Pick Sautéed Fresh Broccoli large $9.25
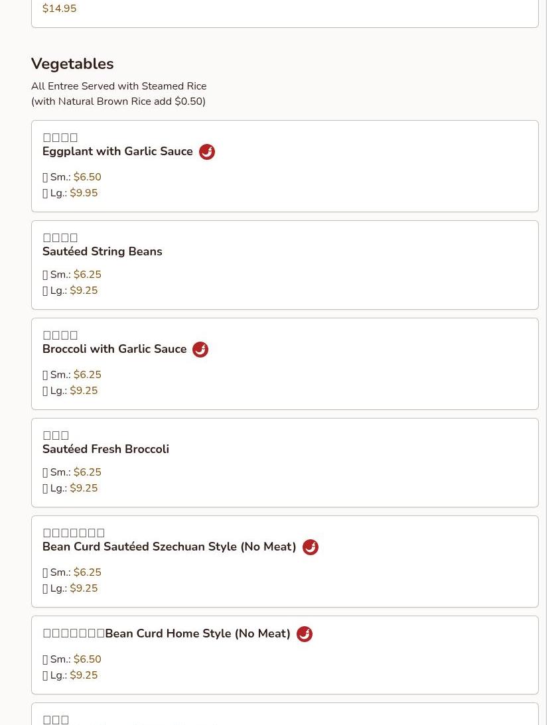 click(84, 488)
